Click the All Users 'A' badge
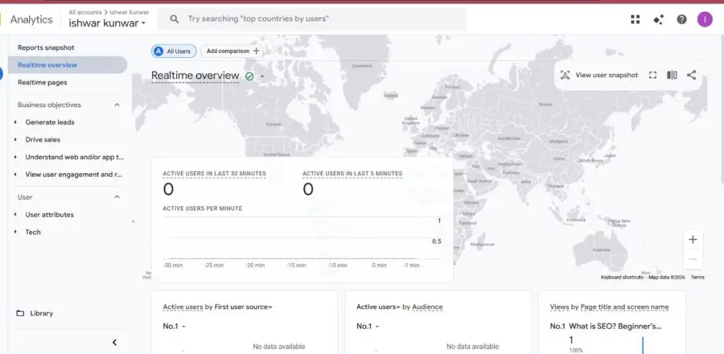Screen dimensions: 724x354 [x=159, y=52]
